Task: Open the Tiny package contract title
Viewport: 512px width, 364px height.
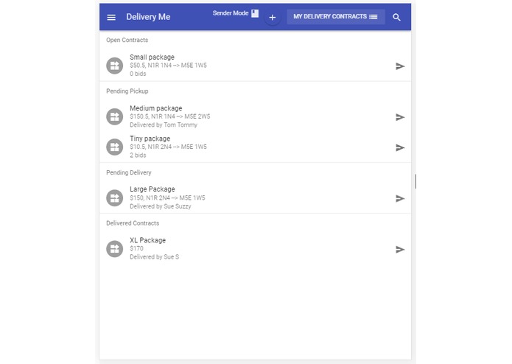Action: point(150,139)
